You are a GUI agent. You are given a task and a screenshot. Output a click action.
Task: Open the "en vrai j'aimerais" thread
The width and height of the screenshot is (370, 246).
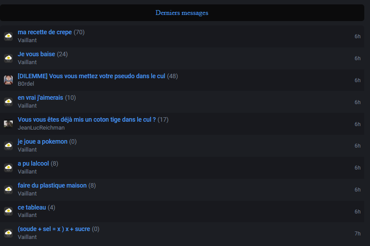(x=40, y=98)
